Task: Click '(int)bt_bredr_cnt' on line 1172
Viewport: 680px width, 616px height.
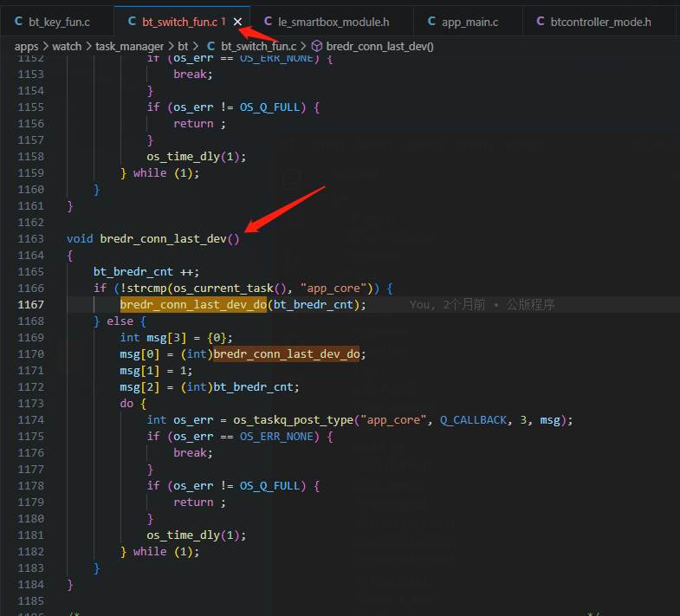Action: click(x=236, y=387)
